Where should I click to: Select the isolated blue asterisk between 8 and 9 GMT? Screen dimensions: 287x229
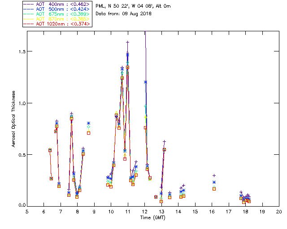89,123
